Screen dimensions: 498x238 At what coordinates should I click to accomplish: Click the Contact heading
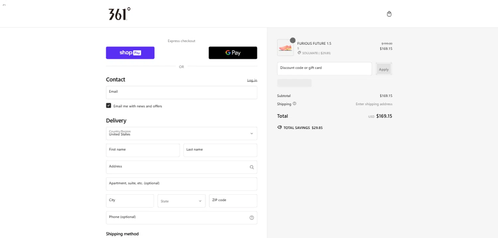pos(116,80)
